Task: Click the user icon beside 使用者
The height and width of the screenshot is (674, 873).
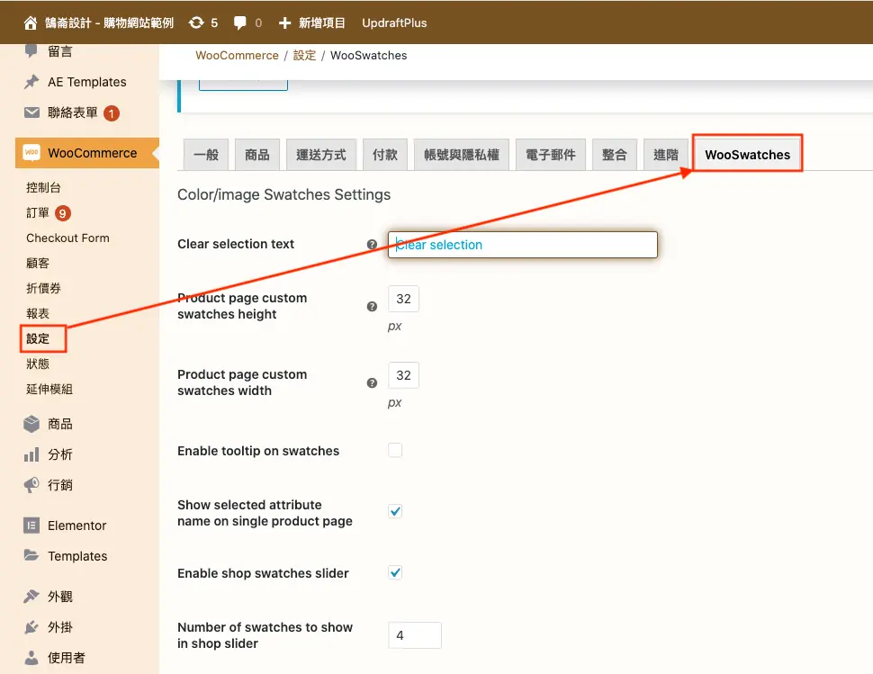Action: click(x=31, y=658)
